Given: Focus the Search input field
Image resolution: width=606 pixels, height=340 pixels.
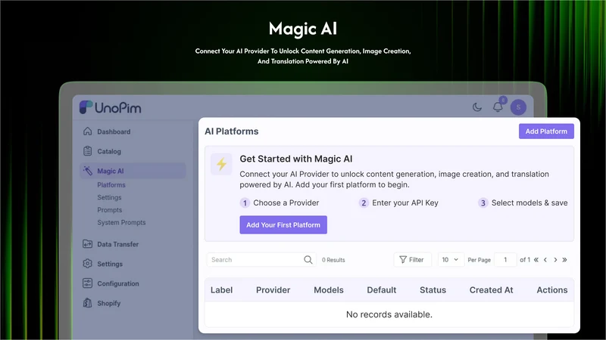Looking at the screenshot, I should pyautogui.click(x=255, y=260).
